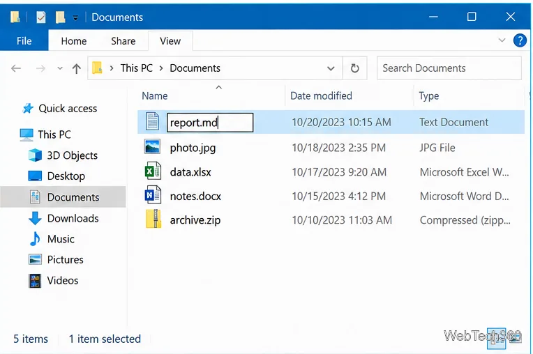The width and height of the screenshot is (533, 354).
Task: Click the report.md rename text box
Action: click(210, 123)
